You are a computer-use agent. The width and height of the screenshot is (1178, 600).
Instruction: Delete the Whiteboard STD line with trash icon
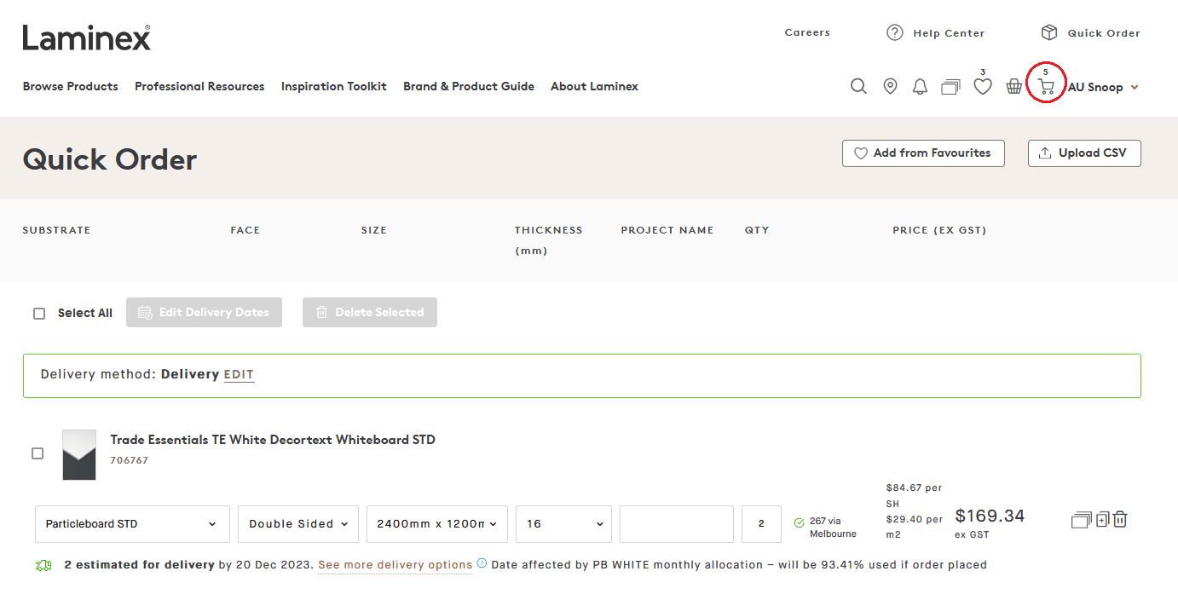[1120, 518]
